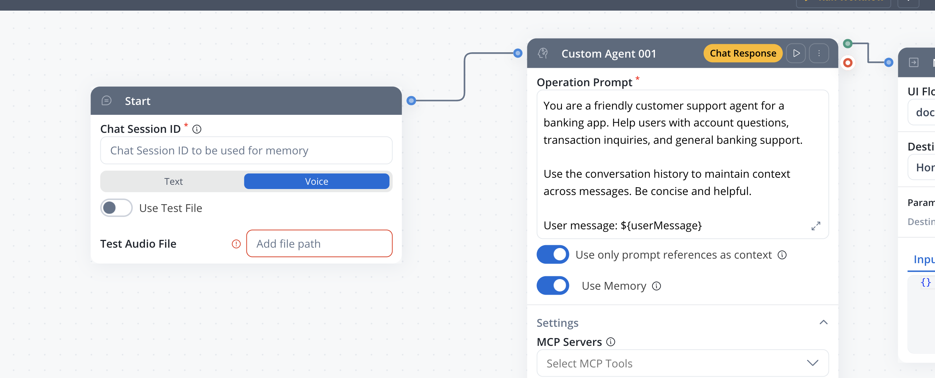Switch the Start node to Text mode
The width and height of the screenshot is (935, 378).
point(174,181)
